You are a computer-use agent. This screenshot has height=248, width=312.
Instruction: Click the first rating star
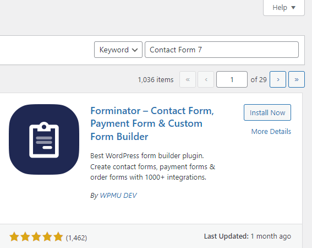pyautogui.click(x=14, y=236)
